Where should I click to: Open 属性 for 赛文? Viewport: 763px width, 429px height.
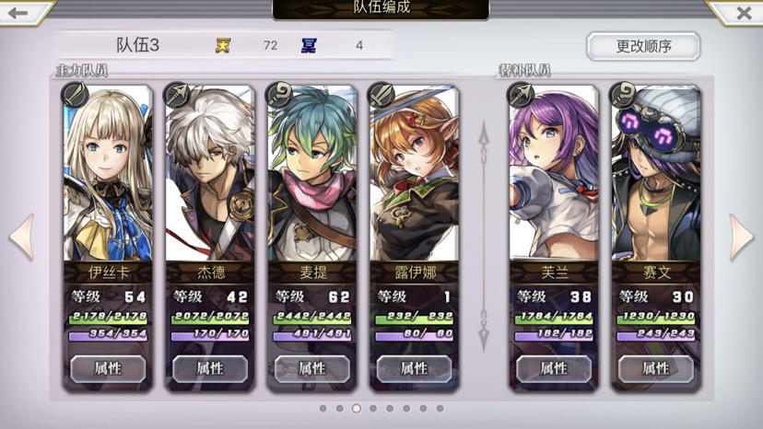tap(656, 368)
